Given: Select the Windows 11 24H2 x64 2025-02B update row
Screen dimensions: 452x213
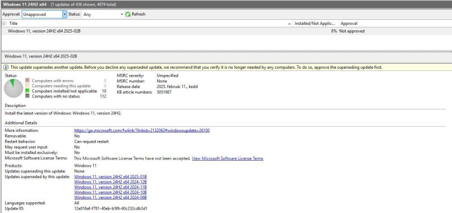Looking at the screenshot, I should [x=227, y=31].
